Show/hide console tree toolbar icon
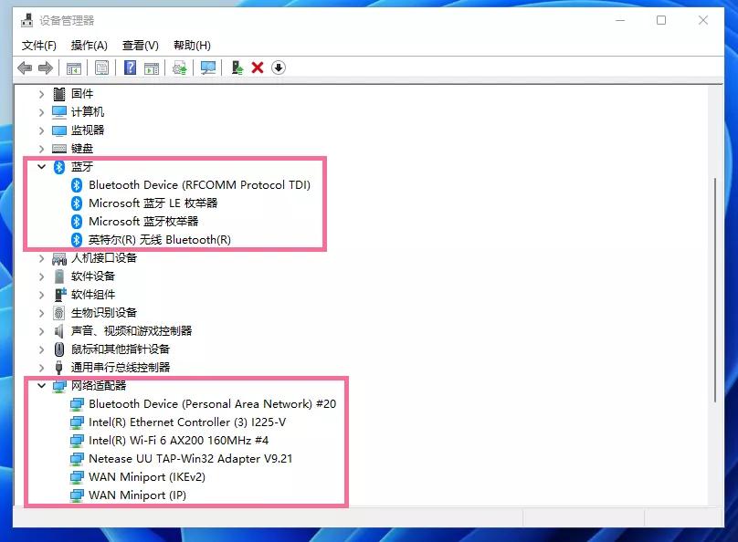The height and width of the screenshot is (542, 738). coord(74,68)
